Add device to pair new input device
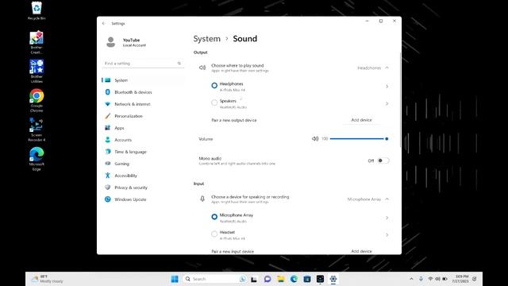The image size is (508, 286). 362,251
